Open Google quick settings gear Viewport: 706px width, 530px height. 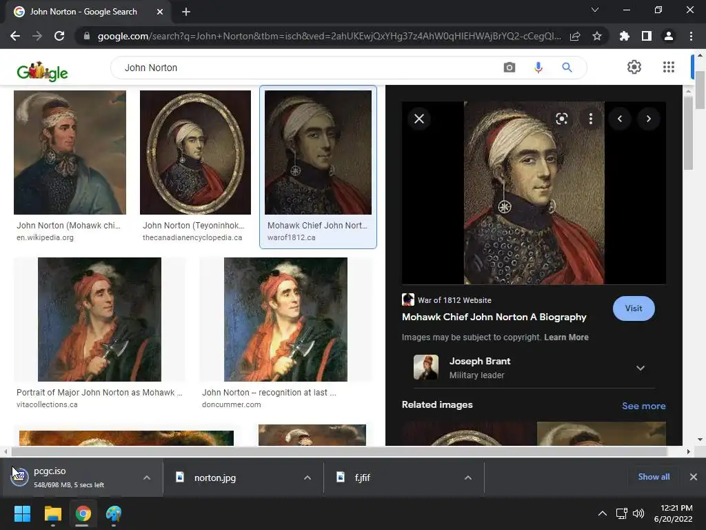[634, 67]
